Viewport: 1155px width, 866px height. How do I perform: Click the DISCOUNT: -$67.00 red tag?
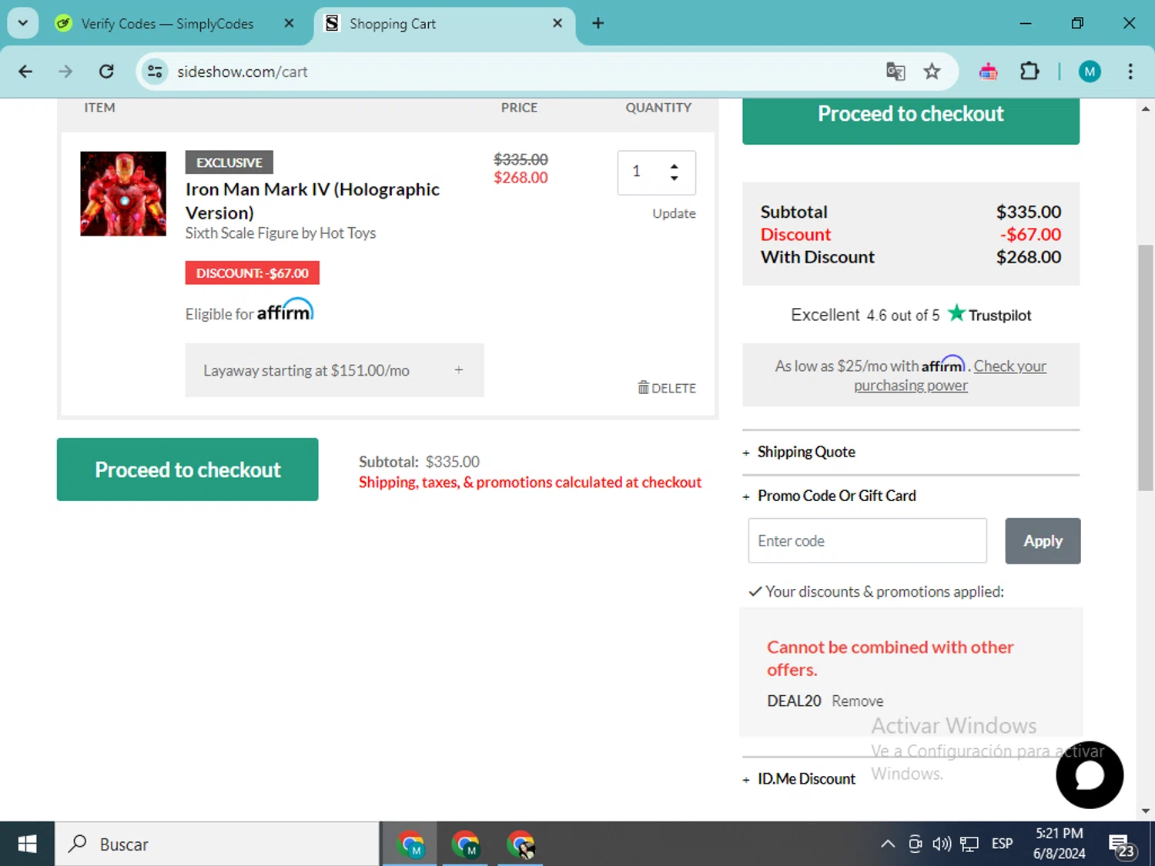click(x=253, y=273)
